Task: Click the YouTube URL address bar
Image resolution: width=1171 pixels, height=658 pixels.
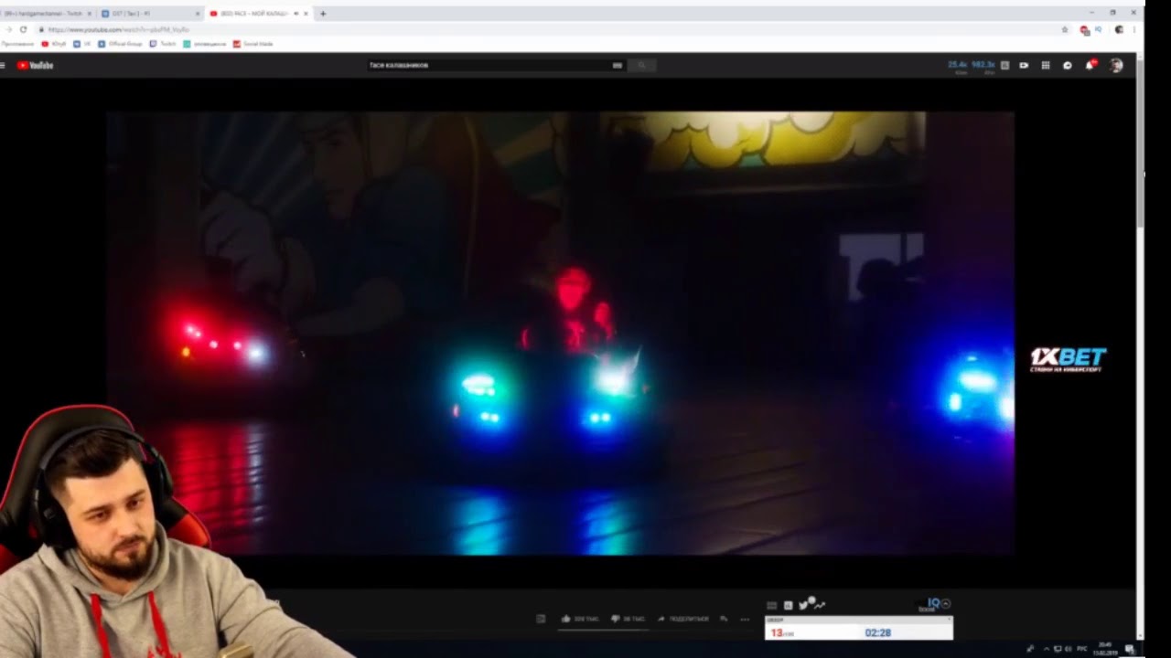Action: click(x=549, y=29)
